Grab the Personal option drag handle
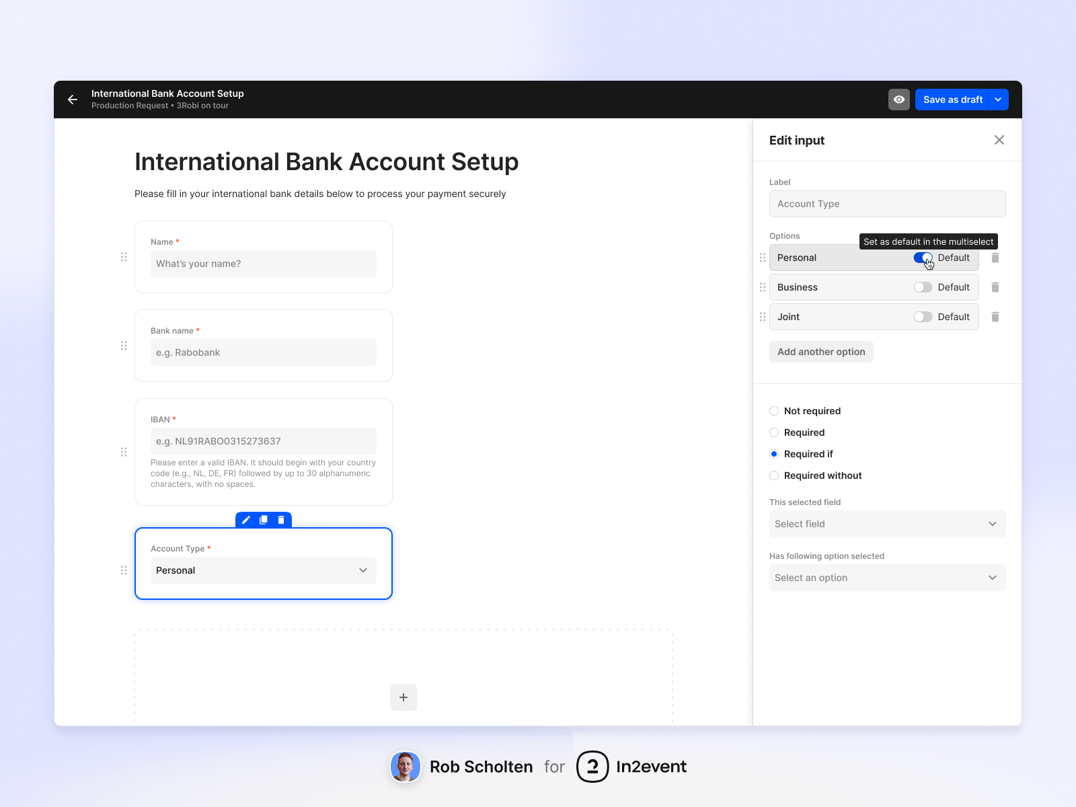 coord(763,258)
